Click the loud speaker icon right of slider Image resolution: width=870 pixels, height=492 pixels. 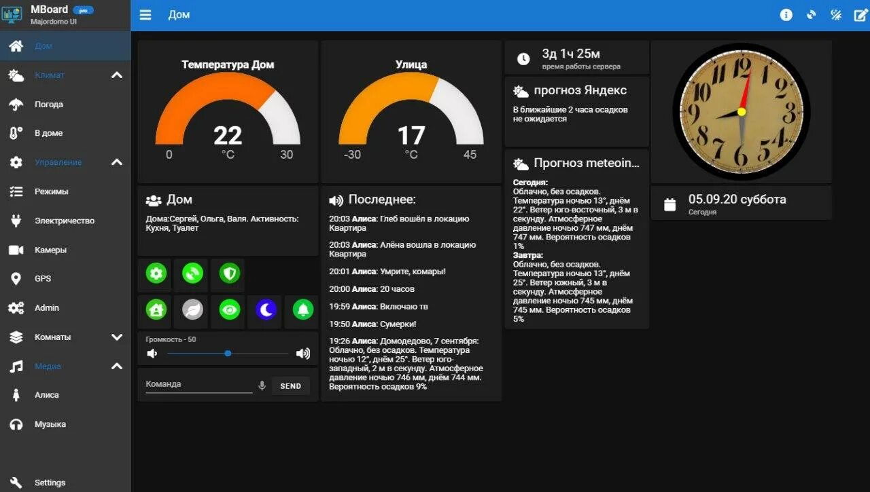(303, 354)
